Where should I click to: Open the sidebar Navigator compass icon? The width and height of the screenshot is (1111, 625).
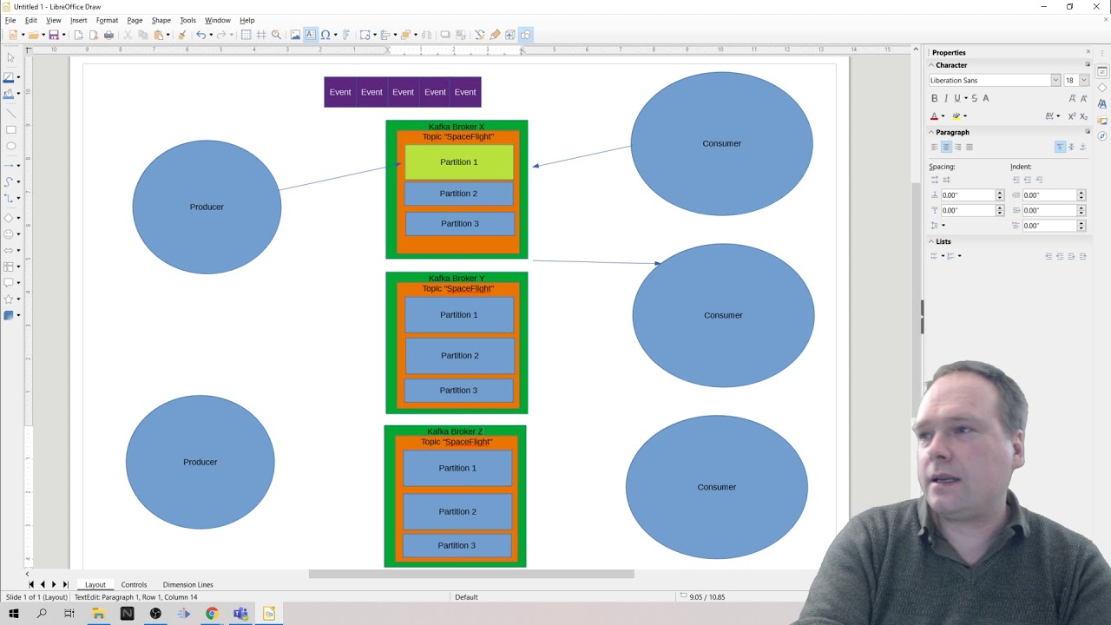pos(1102,136)
